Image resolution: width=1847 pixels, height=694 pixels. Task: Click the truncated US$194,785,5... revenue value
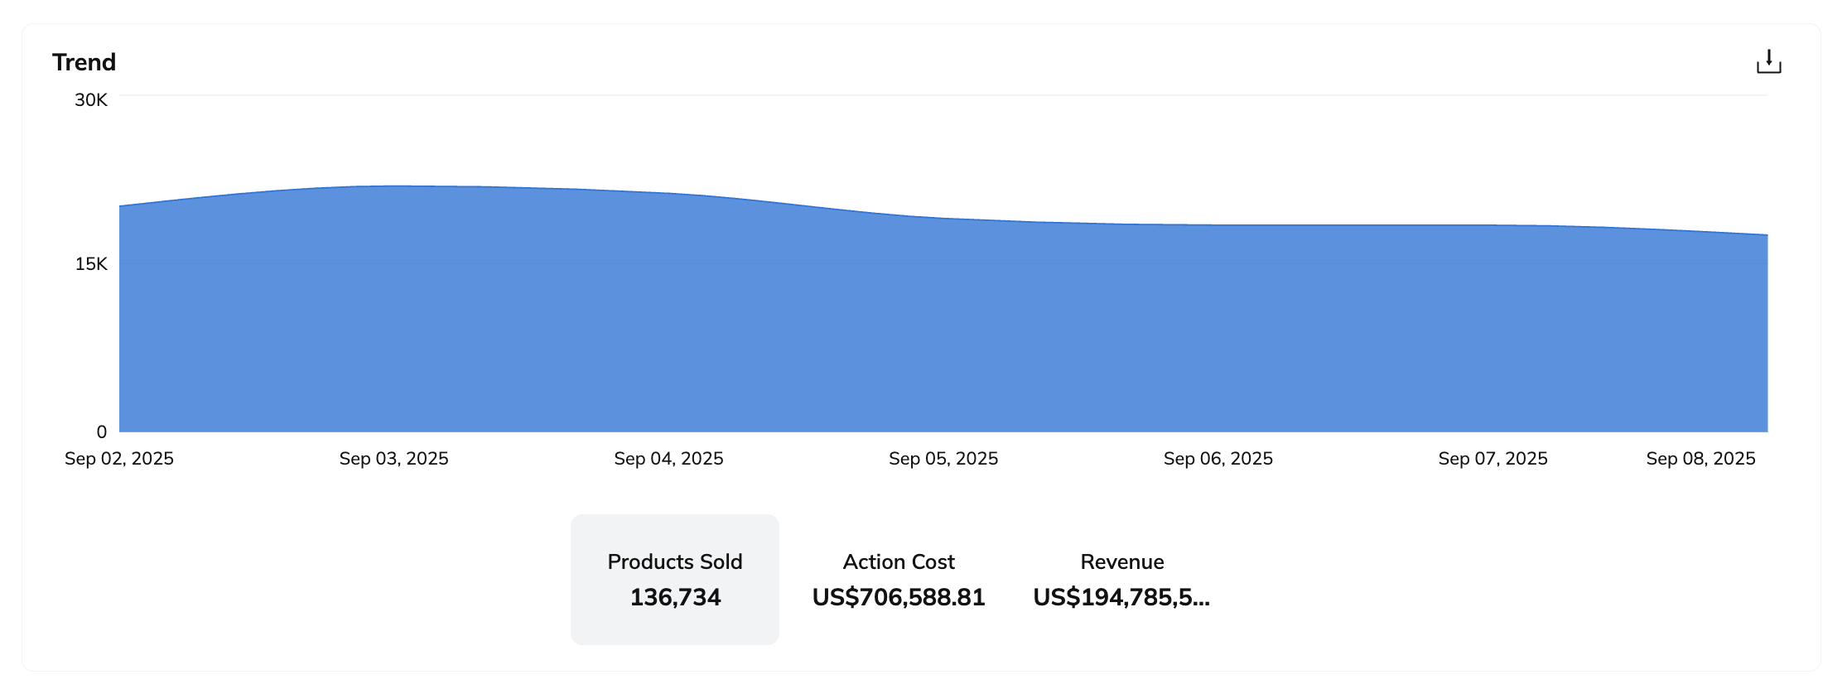point(1121,597)
